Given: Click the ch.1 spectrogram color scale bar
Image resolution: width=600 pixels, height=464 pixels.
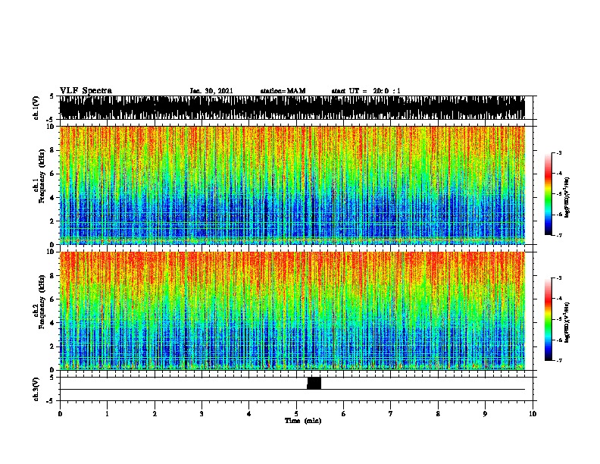Looking at the screenshot, I should click(x=548, y=194).
